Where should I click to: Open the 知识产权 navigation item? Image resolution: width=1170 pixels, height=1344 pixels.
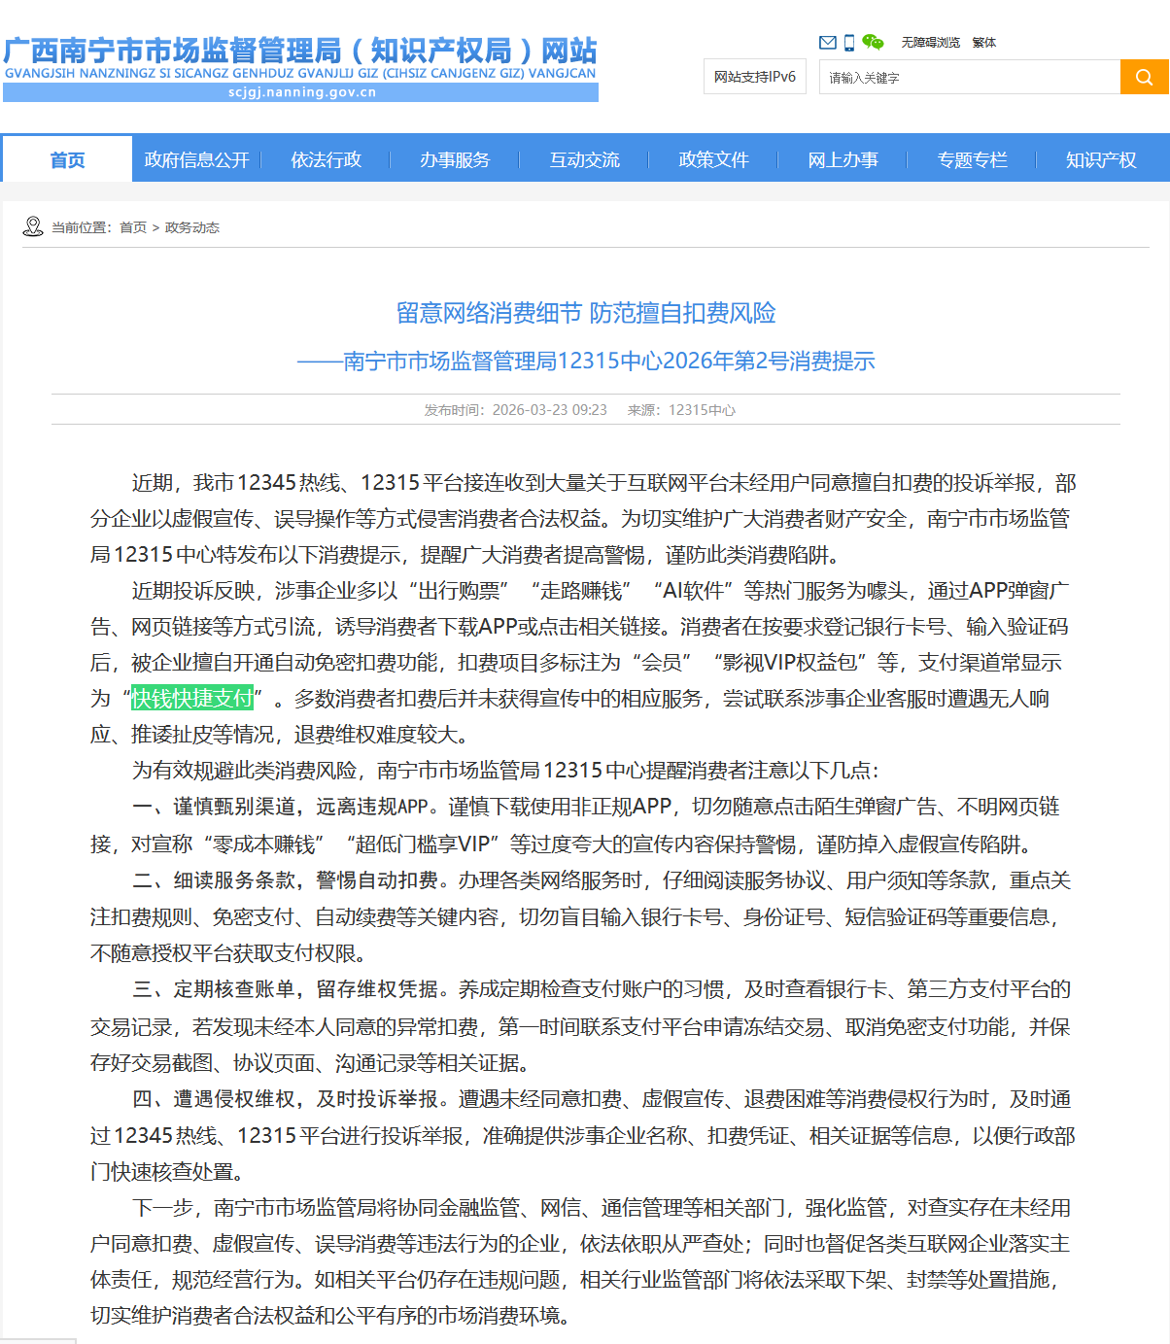click(1100, 159)
